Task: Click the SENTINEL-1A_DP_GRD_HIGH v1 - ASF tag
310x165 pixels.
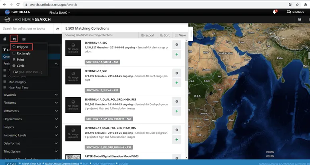Action: tap(109, 119)
